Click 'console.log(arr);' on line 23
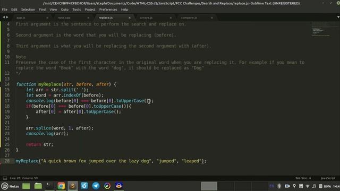 tap(47, 134)
